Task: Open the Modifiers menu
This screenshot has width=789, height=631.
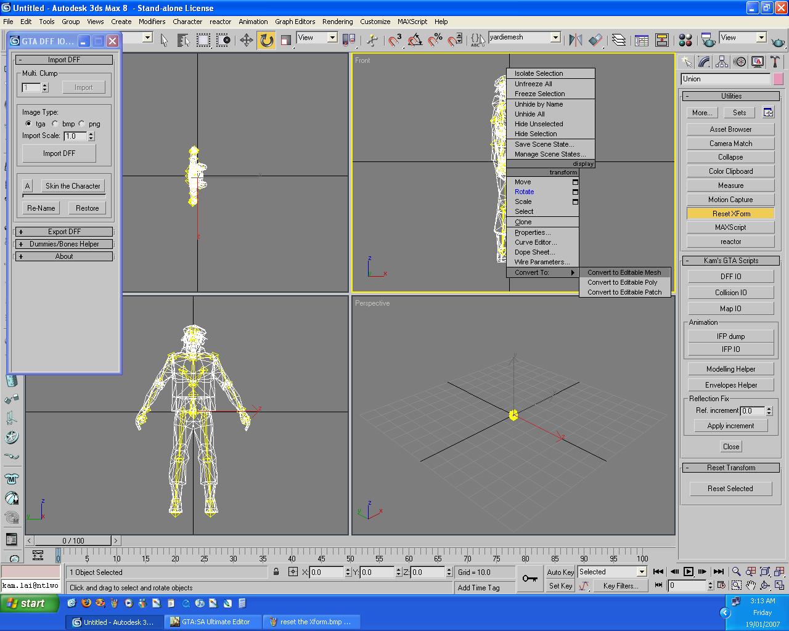Action: [152, 22]
